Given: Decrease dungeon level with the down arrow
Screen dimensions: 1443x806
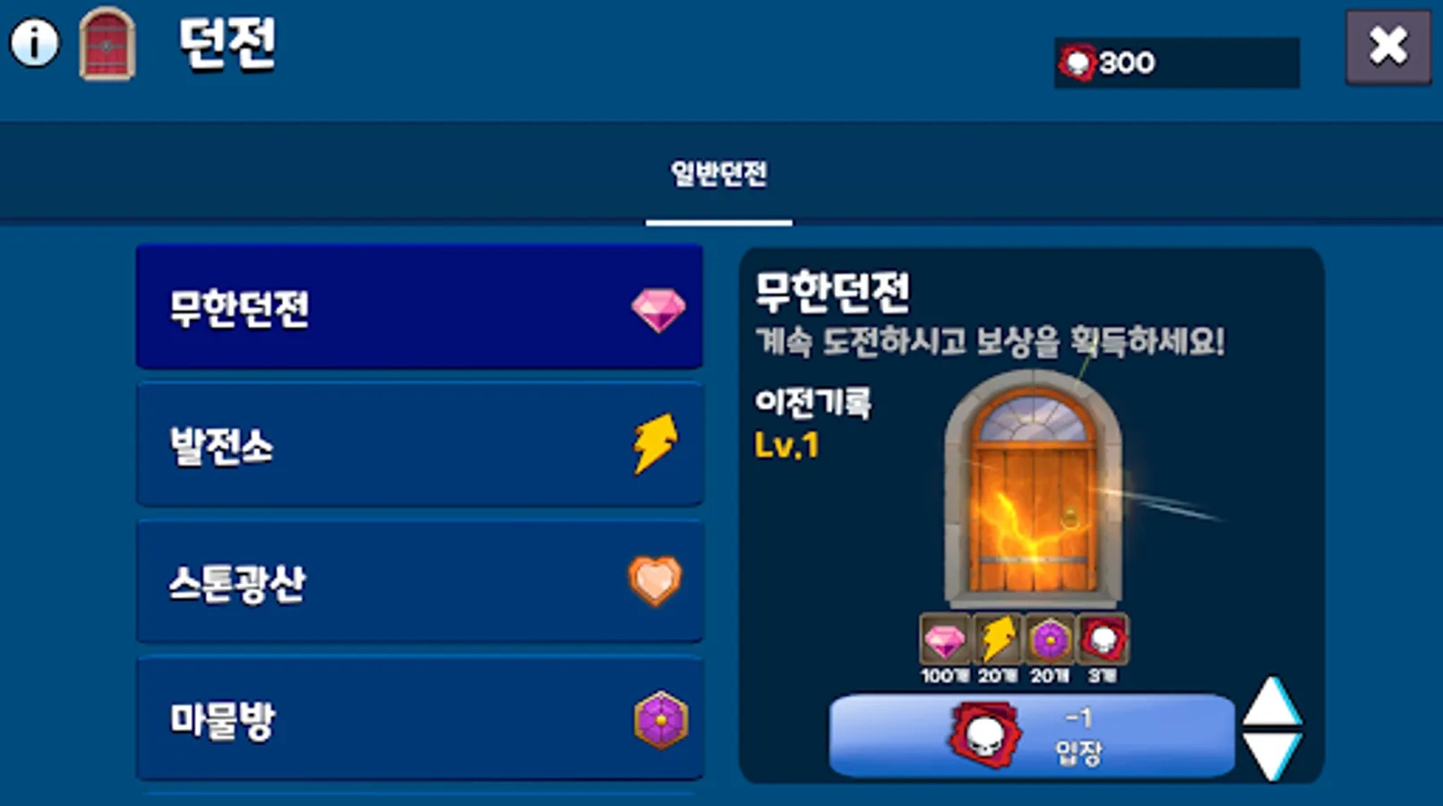Looking at the screenshot, I should [1273, 757].
